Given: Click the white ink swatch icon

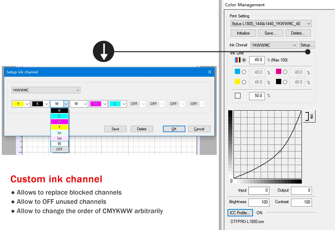Looking at the screenshot, I should click(238, 96).
